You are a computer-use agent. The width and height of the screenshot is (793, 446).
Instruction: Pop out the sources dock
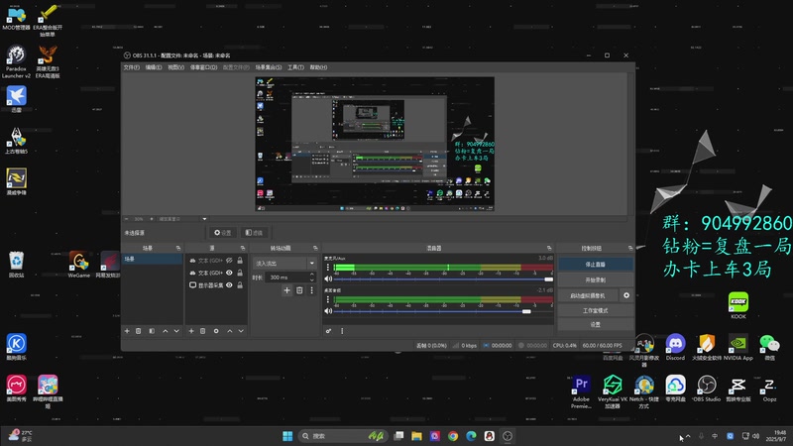pos(243,248)
